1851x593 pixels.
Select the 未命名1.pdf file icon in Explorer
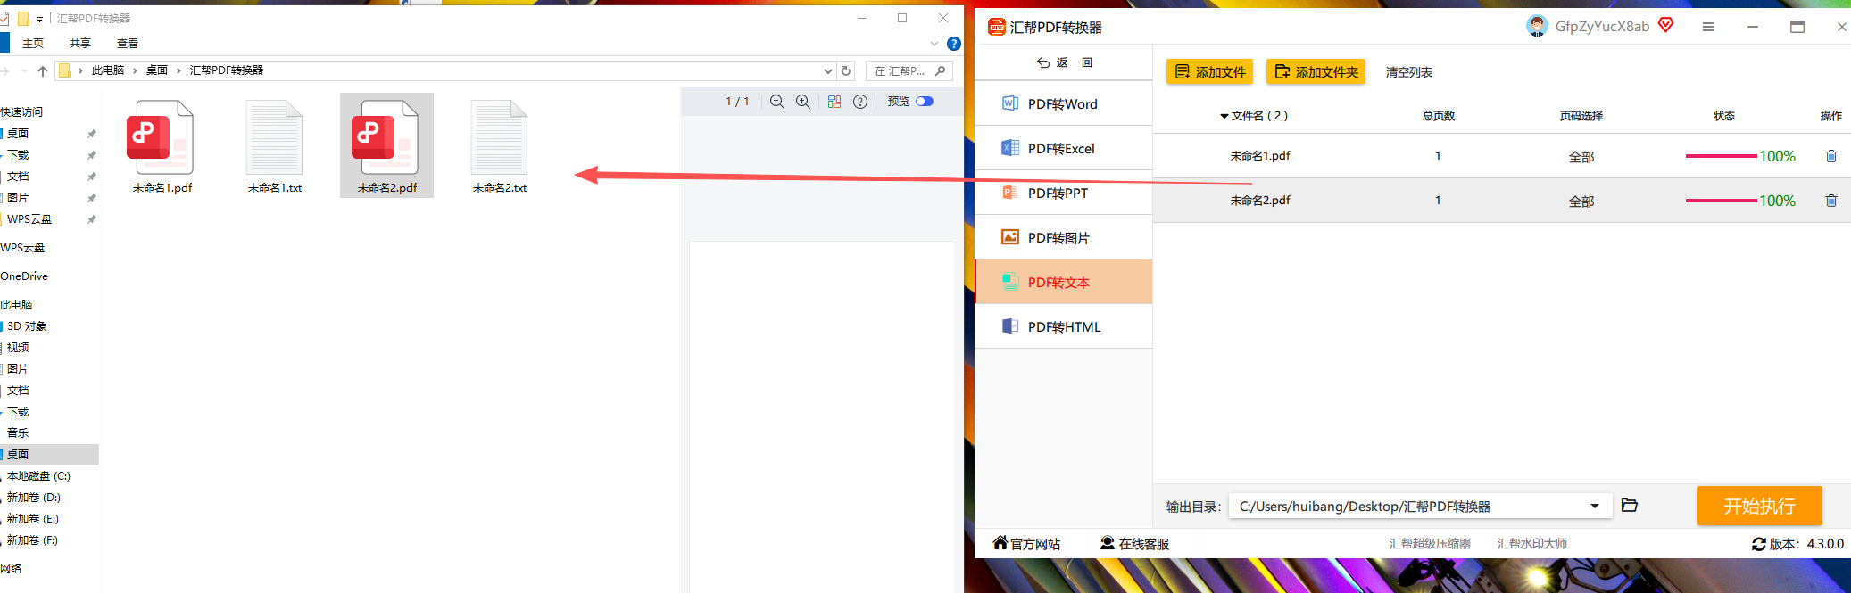pos(161,137)
